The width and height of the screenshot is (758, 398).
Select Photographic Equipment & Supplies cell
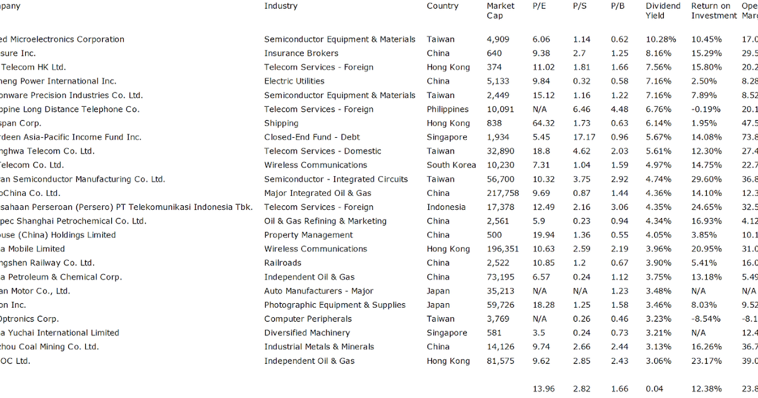335,305
